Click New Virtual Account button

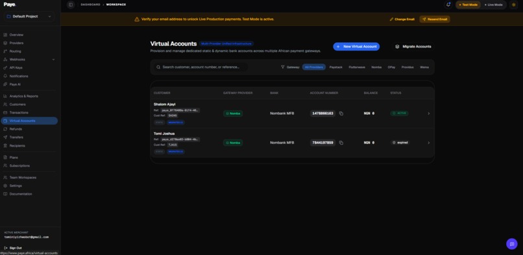(x=356, y=47)
